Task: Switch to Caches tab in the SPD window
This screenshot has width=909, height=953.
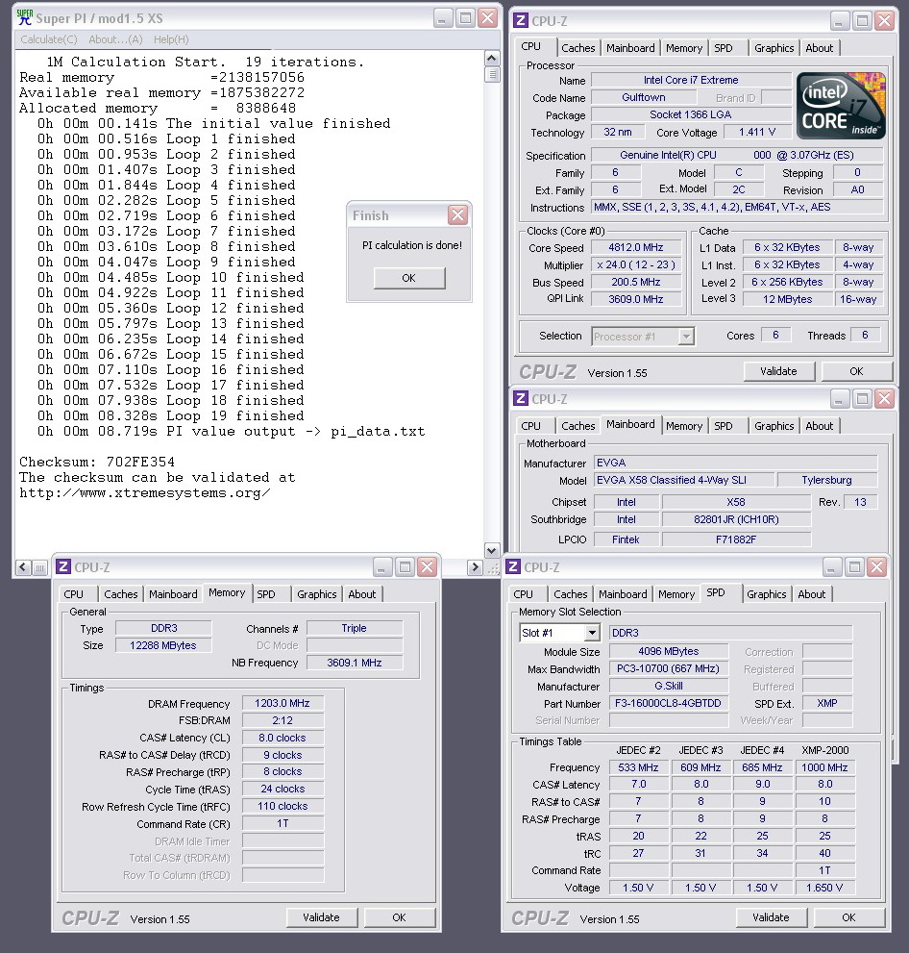Action: 571,594
